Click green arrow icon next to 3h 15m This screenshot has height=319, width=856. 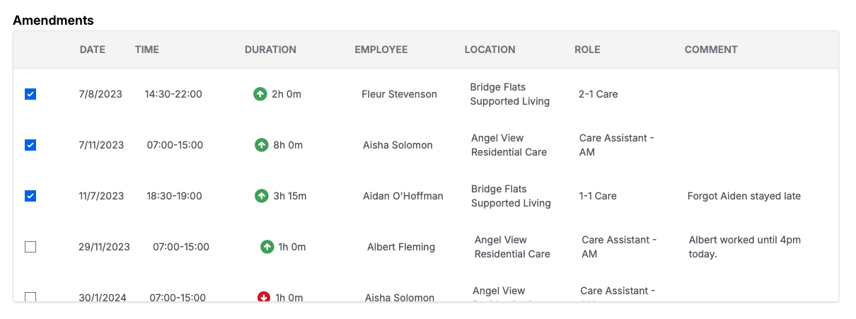pos(262,196)
